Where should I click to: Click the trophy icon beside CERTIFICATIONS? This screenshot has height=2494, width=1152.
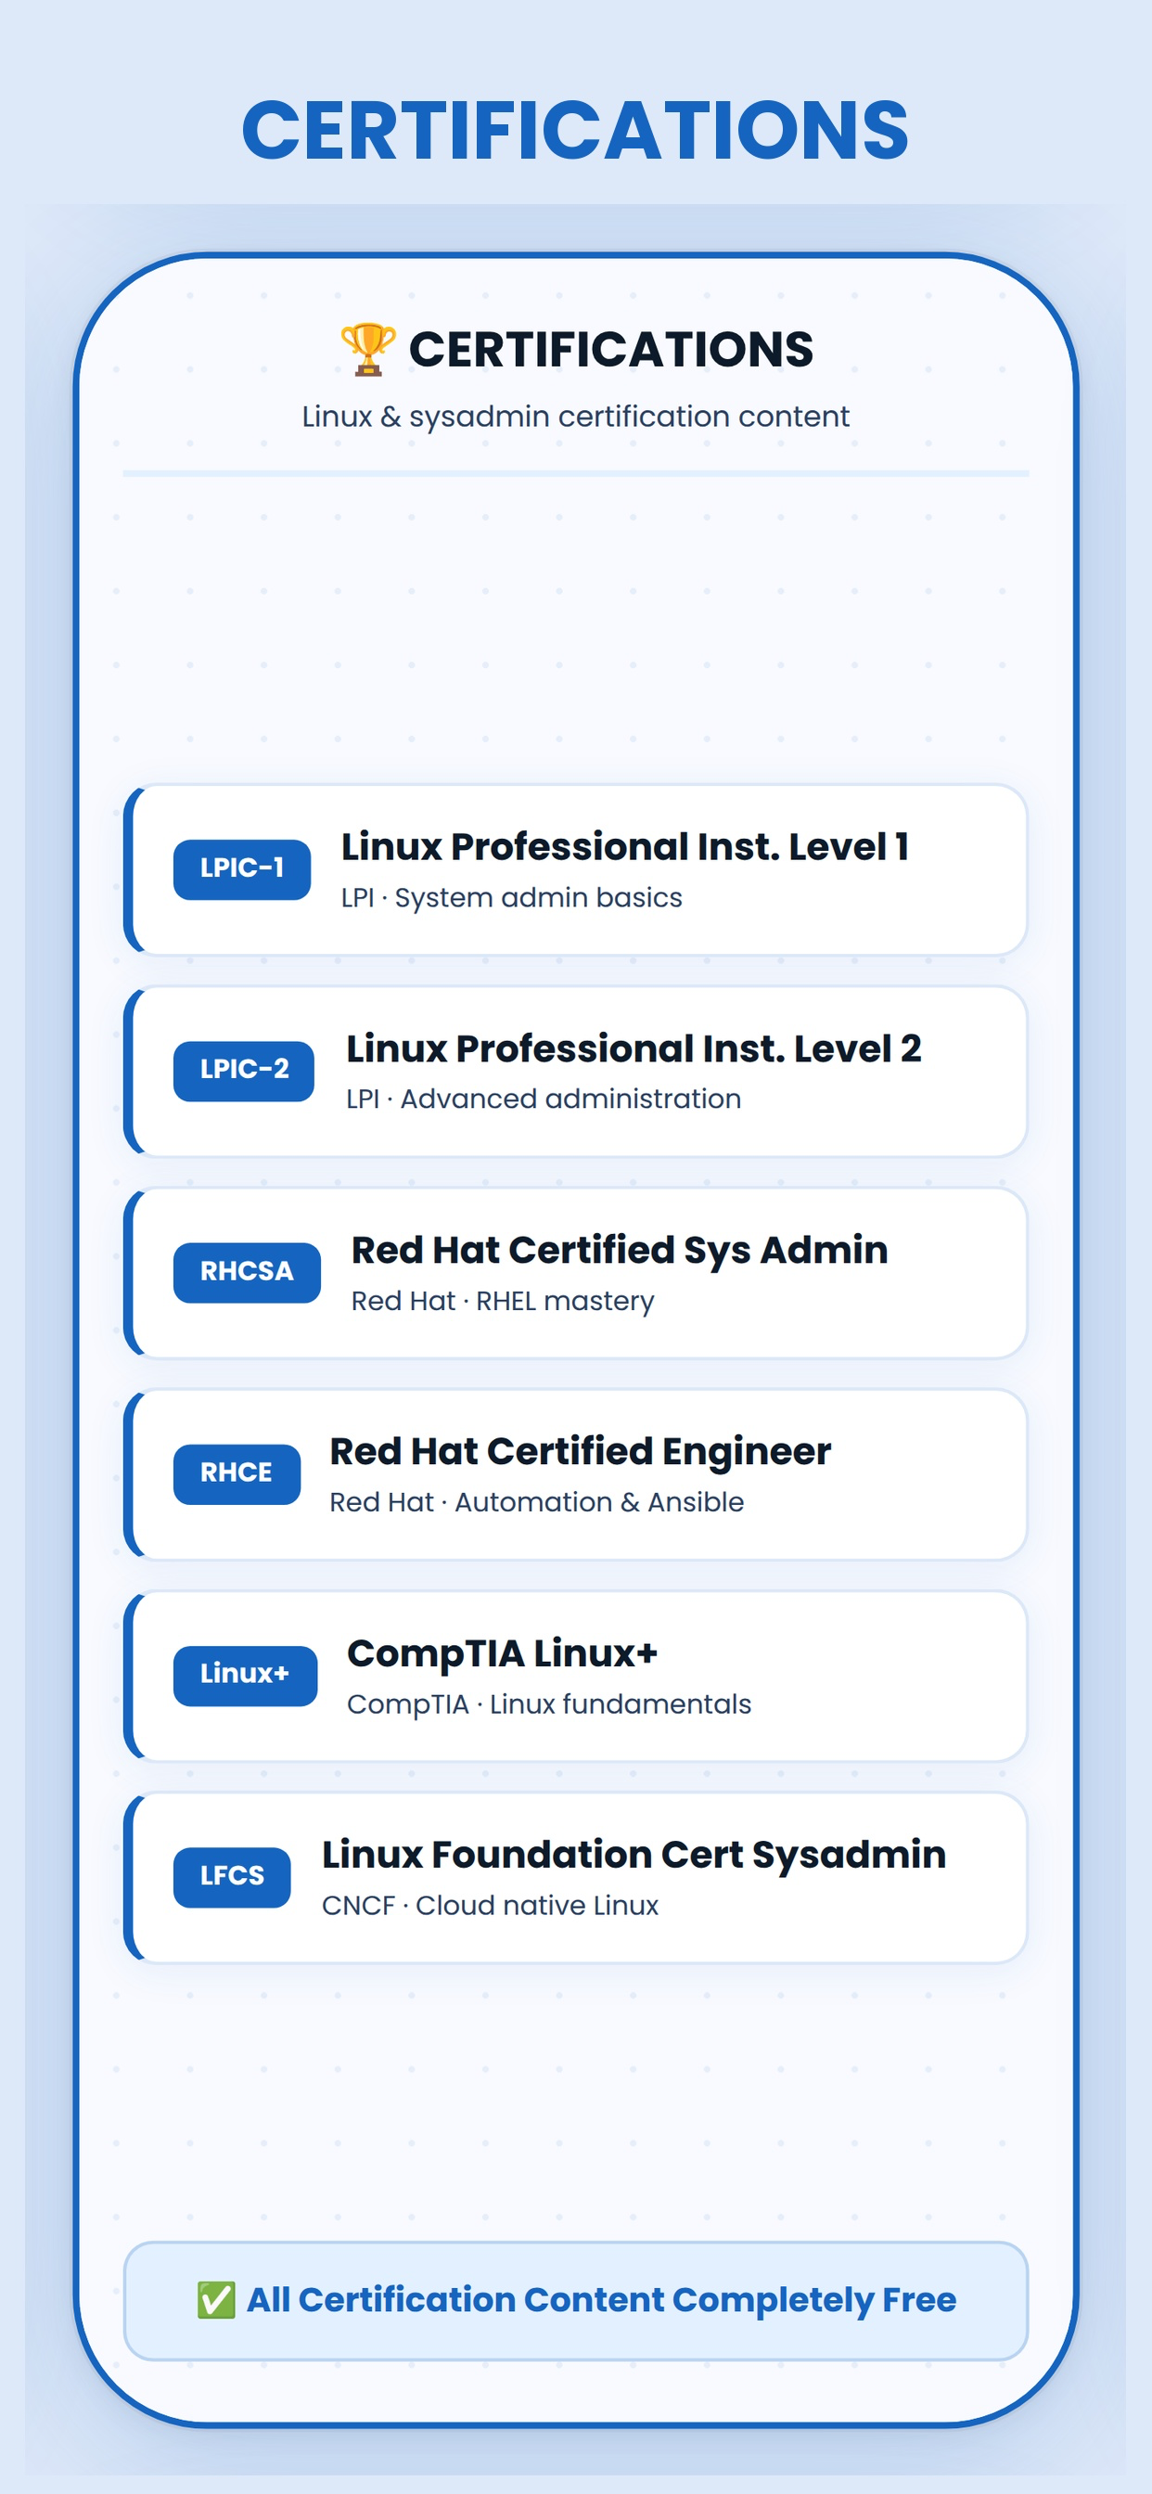(368, 350)
